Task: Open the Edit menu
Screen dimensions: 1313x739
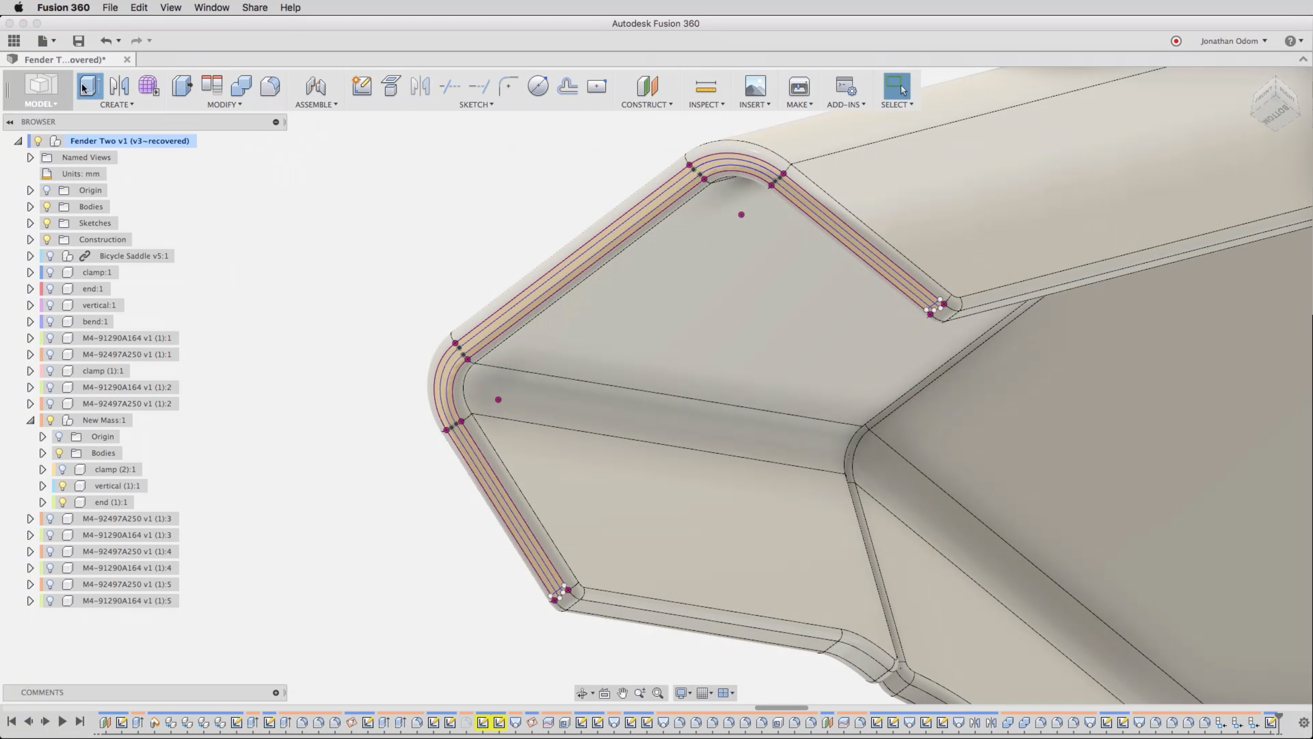Action: click(x=138, y=8)
